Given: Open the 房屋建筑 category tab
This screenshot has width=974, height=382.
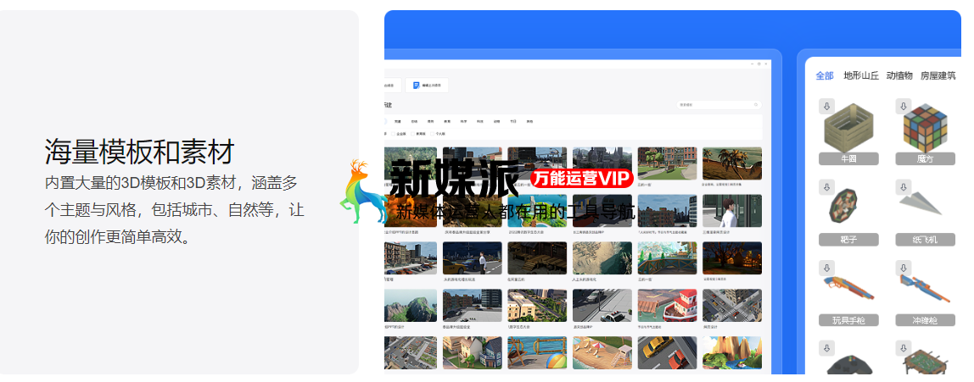Looking at the screenshot, I should tap(938, 75).
